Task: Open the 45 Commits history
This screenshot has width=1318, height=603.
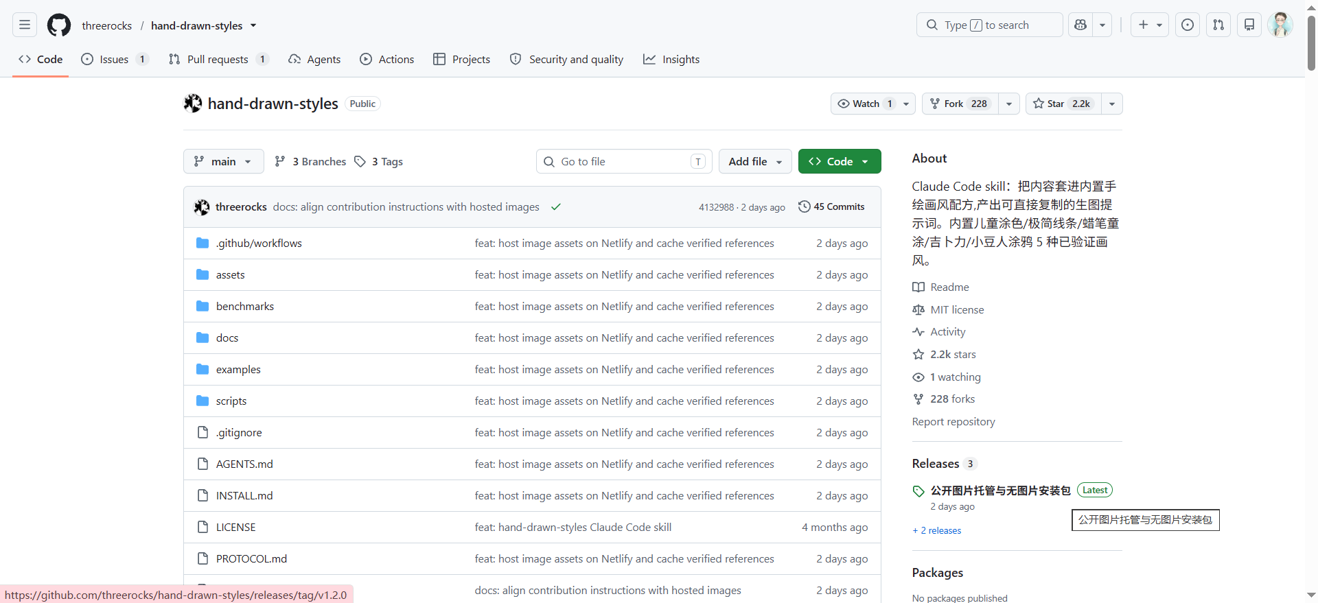Action: click(x=831, y=206)
